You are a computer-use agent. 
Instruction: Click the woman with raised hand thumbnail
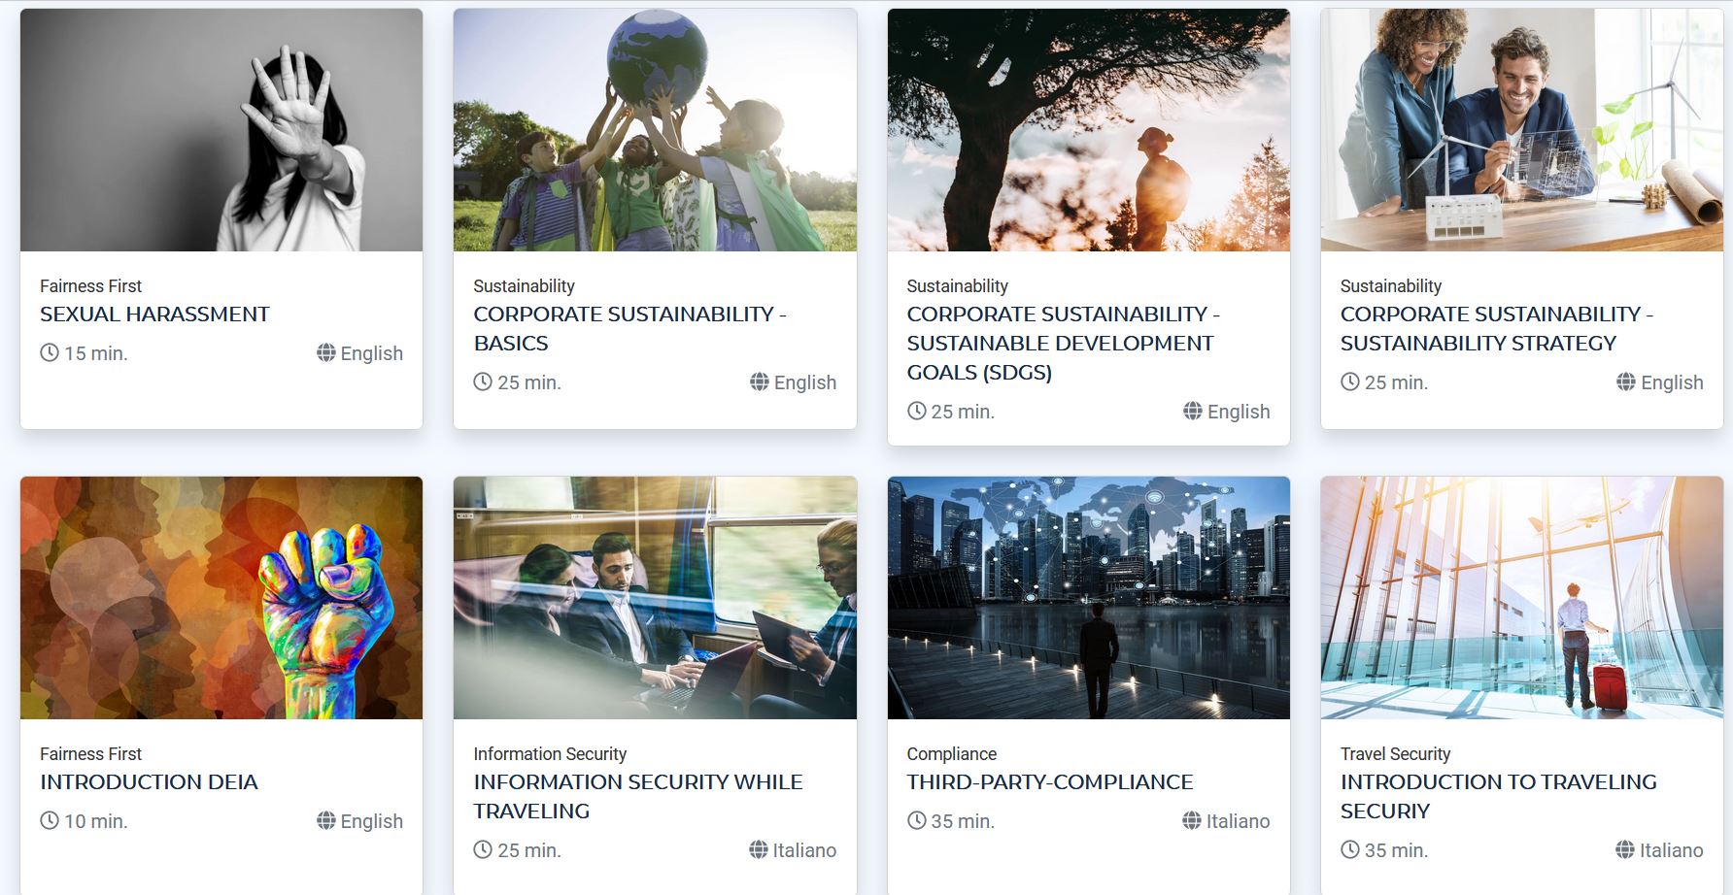tap(221, 130)
